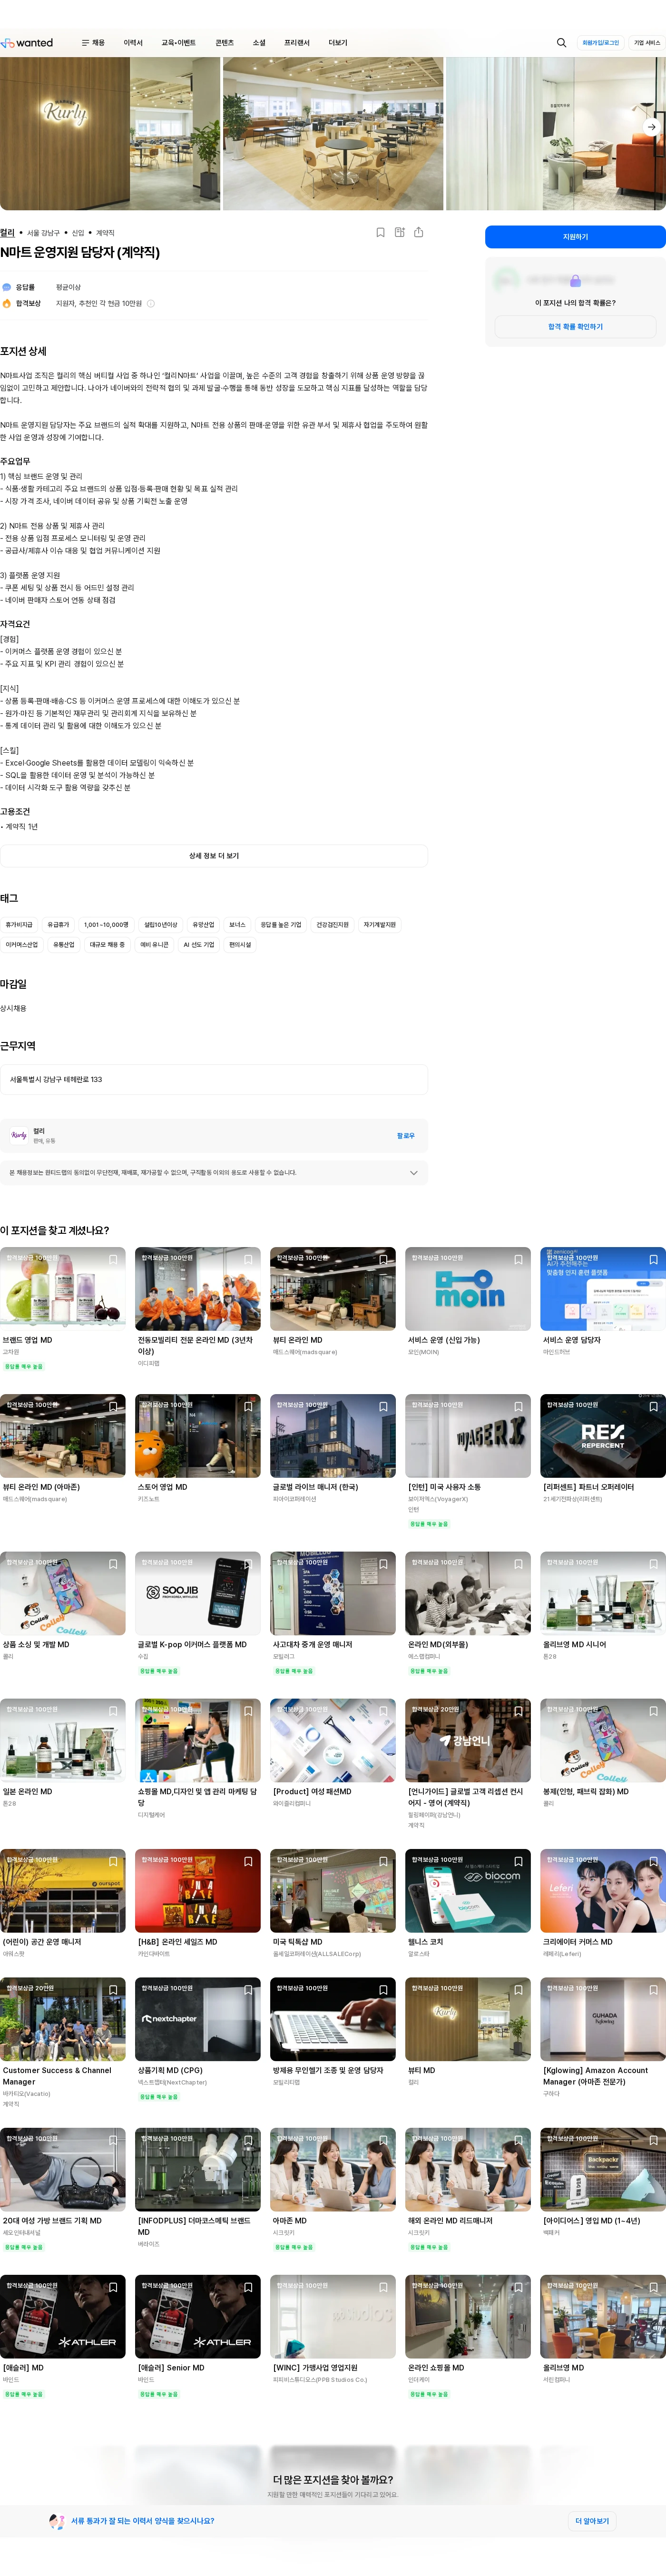Open the 이력서 menu
666x2576 pixels.
click(133, 43)
